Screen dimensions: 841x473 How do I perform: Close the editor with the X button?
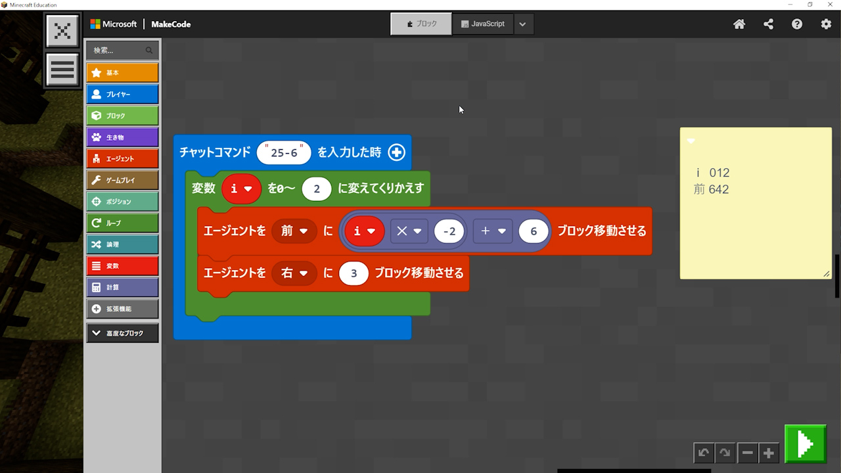tap(62, 31)
